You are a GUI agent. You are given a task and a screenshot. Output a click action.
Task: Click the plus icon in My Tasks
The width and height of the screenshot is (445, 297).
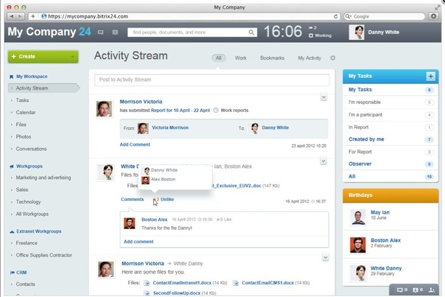431,76
